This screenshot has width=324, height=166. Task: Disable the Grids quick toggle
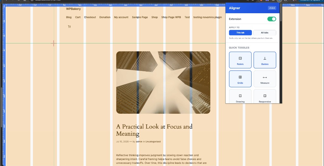(x=240, y=79)
